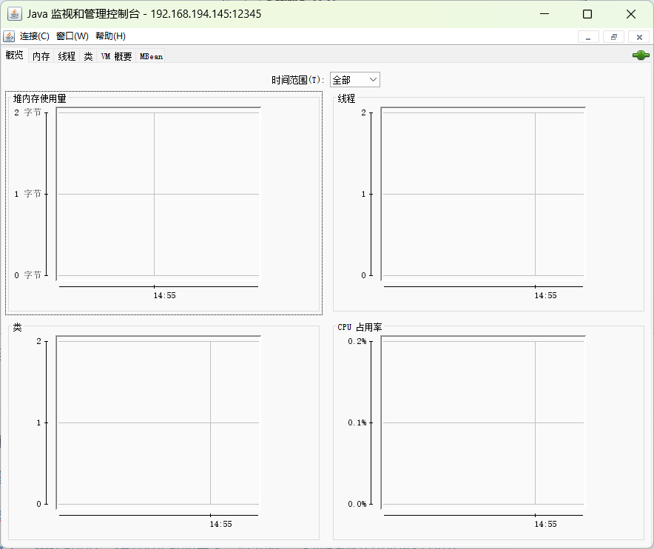Viewport: 654px width, 549px height.
Task: Switch to the 类 tab
Action: 88,56
